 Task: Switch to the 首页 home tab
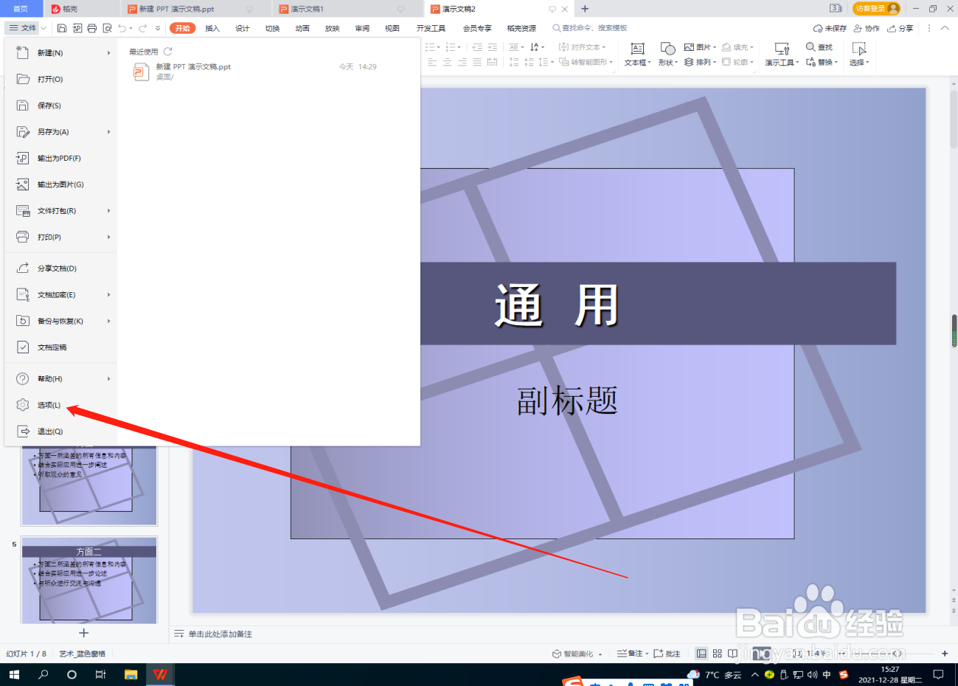point(21,9)
